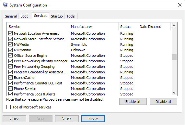185x125 pixels.
Task: Sort by the Manufacturer column header
Action: coord(94,27)
